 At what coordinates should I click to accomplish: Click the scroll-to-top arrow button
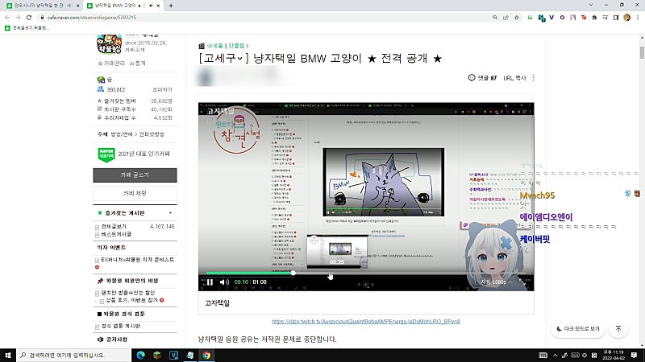(618, 329)
